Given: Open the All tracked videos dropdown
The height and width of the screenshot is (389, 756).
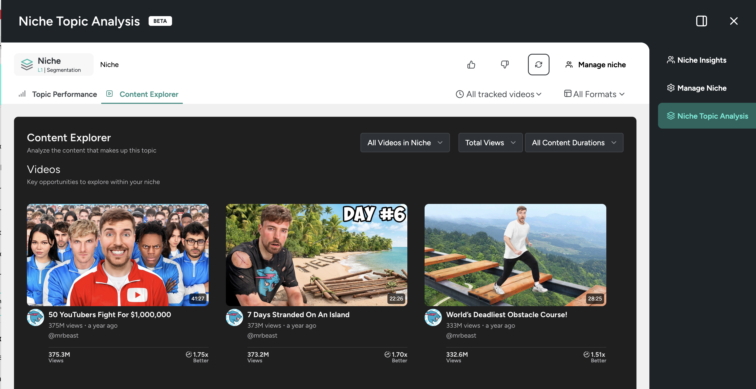Looking at the screenshot, I should [499, 94].
